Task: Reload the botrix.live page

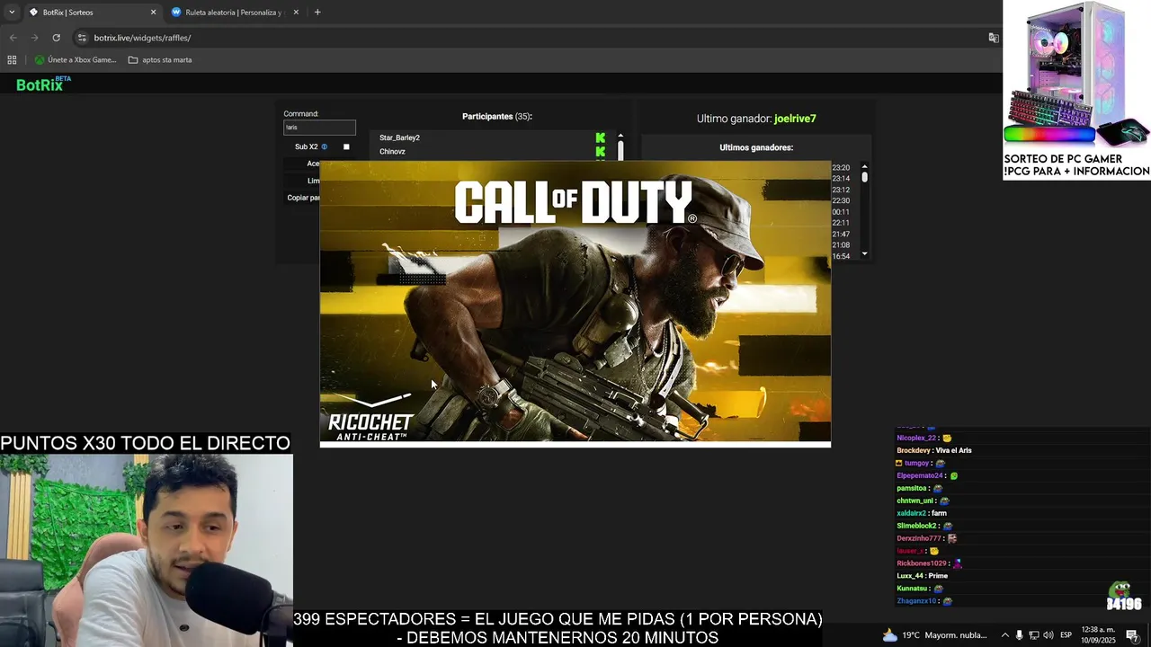Action: point(56,38)
